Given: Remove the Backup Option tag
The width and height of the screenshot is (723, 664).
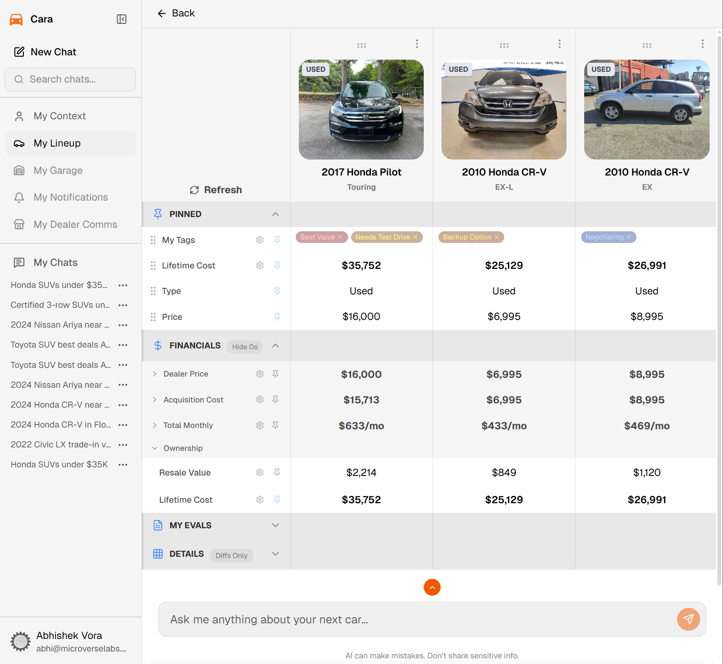Looking at the screenshot, I should coord(496,237).
